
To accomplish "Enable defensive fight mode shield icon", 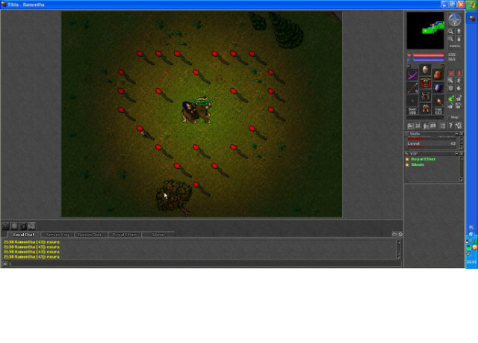I will [450, 88].
